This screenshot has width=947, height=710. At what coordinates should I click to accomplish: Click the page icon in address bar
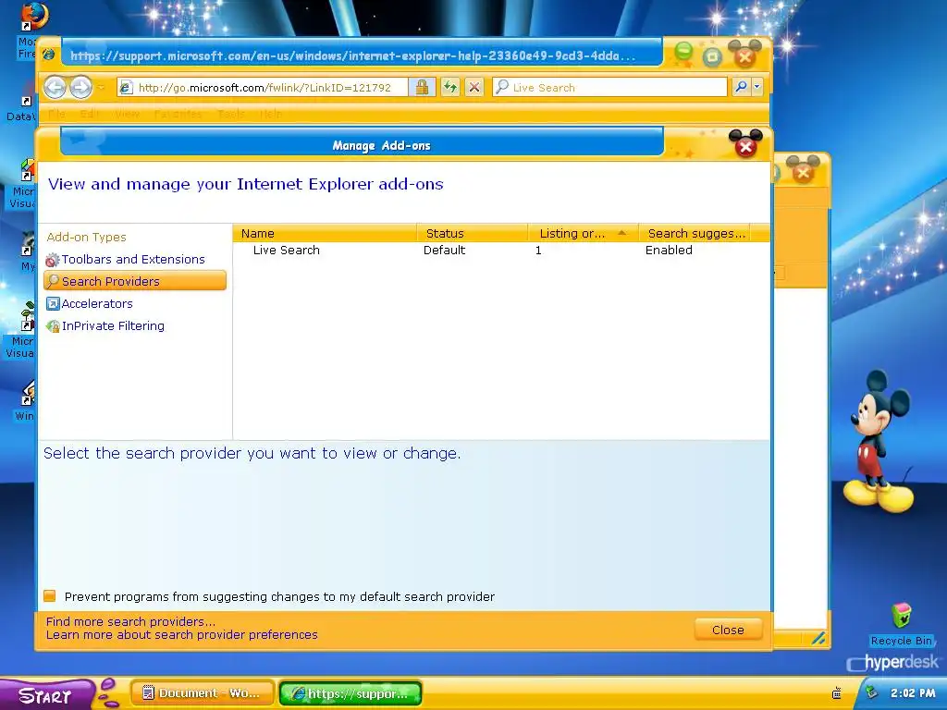[x=126, y=88]
